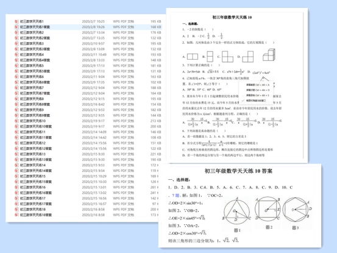337x253 pixels.
Task: Select file name 初三数学天天练16
Action: 33,187
